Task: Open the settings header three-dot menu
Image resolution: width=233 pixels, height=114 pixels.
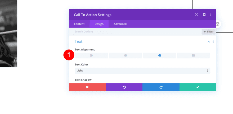Action: 211,15
